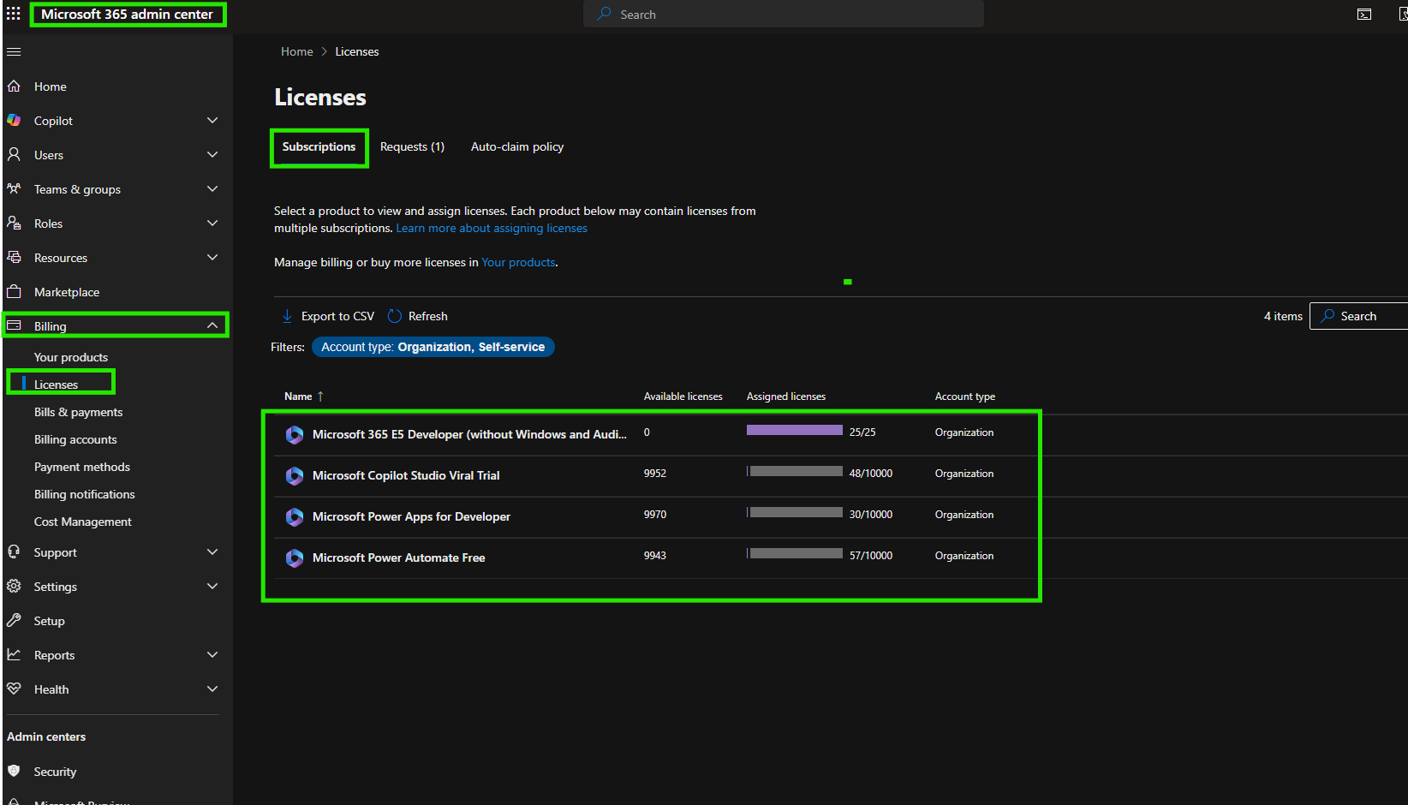The width and height of the screenshot is (1408, 805).
Task: Open Microsoft 365 E5 Developer license details
Action: tap(469, 435)
